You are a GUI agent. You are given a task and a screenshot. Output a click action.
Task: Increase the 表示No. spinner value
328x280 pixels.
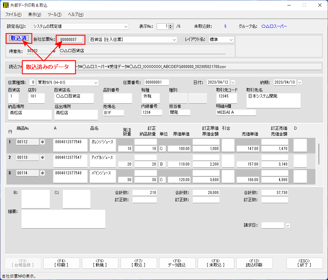pos(171,25)
